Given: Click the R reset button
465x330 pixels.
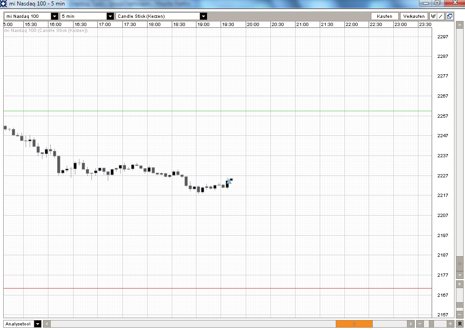Looking at the screenshot, I should pos(460,324).
